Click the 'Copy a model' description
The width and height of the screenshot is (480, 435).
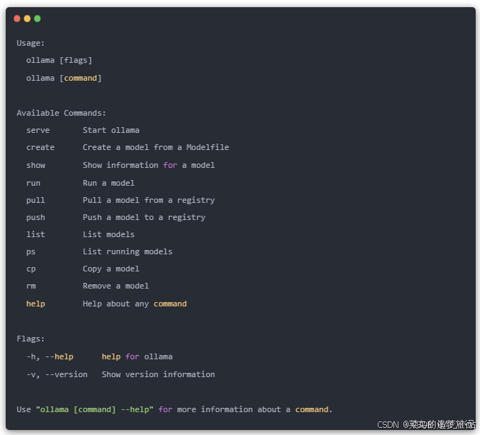pyautogui.click(x=111, y=269)
